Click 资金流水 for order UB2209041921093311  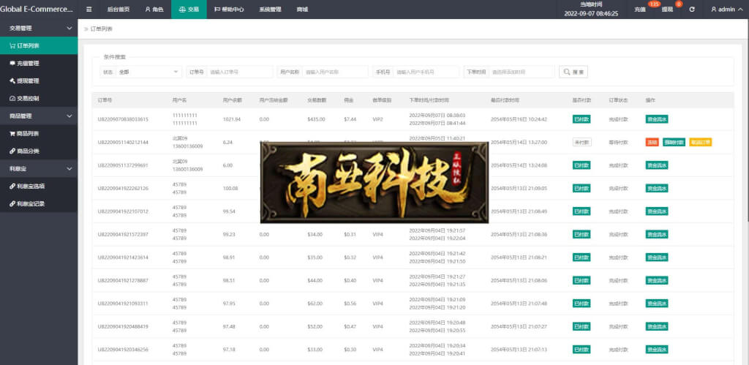tap(657, 304)
